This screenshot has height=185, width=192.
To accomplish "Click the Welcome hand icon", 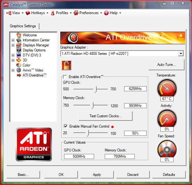I will pyautogui.click(x=19, y=35).
